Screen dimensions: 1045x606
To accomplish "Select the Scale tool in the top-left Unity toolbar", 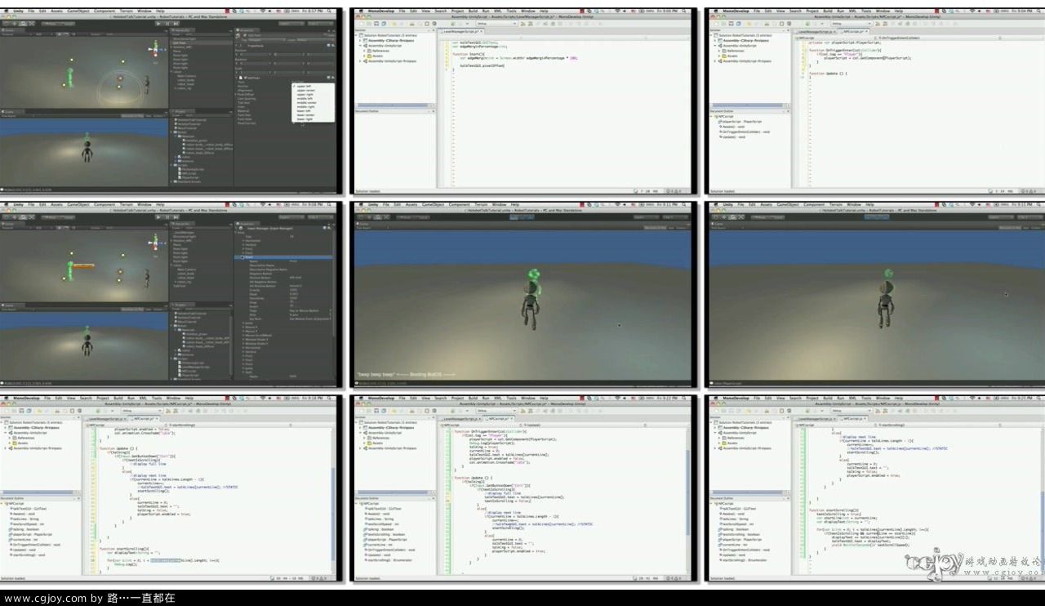I will (32, 24).
